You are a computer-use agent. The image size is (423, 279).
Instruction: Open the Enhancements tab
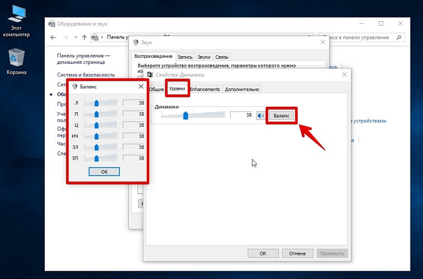click(205, 89)
